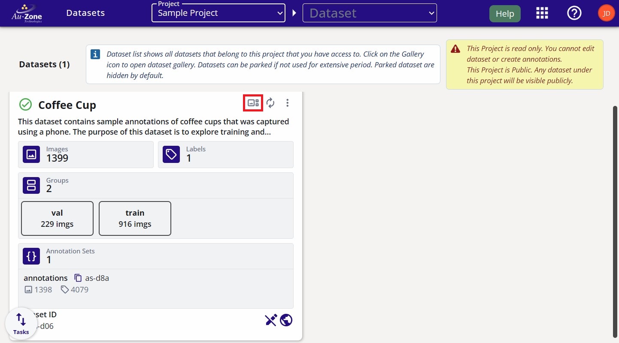Click the globe public visibility icon
Image resolution: width=619 pixels, height=343 pixels.
click(x=286, y=320)
